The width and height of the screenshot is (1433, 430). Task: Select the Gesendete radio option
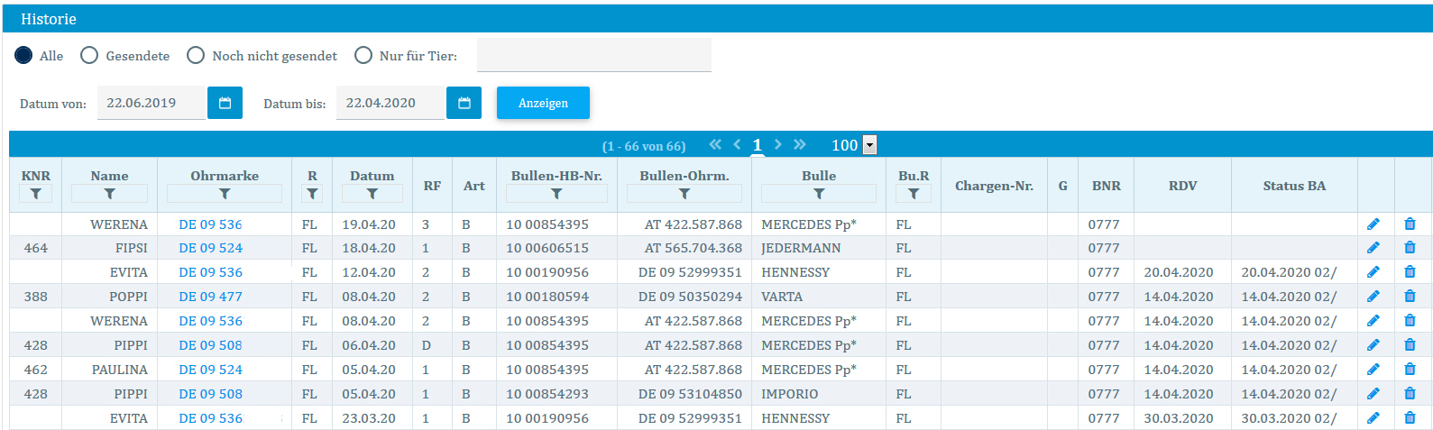[89, 56]
